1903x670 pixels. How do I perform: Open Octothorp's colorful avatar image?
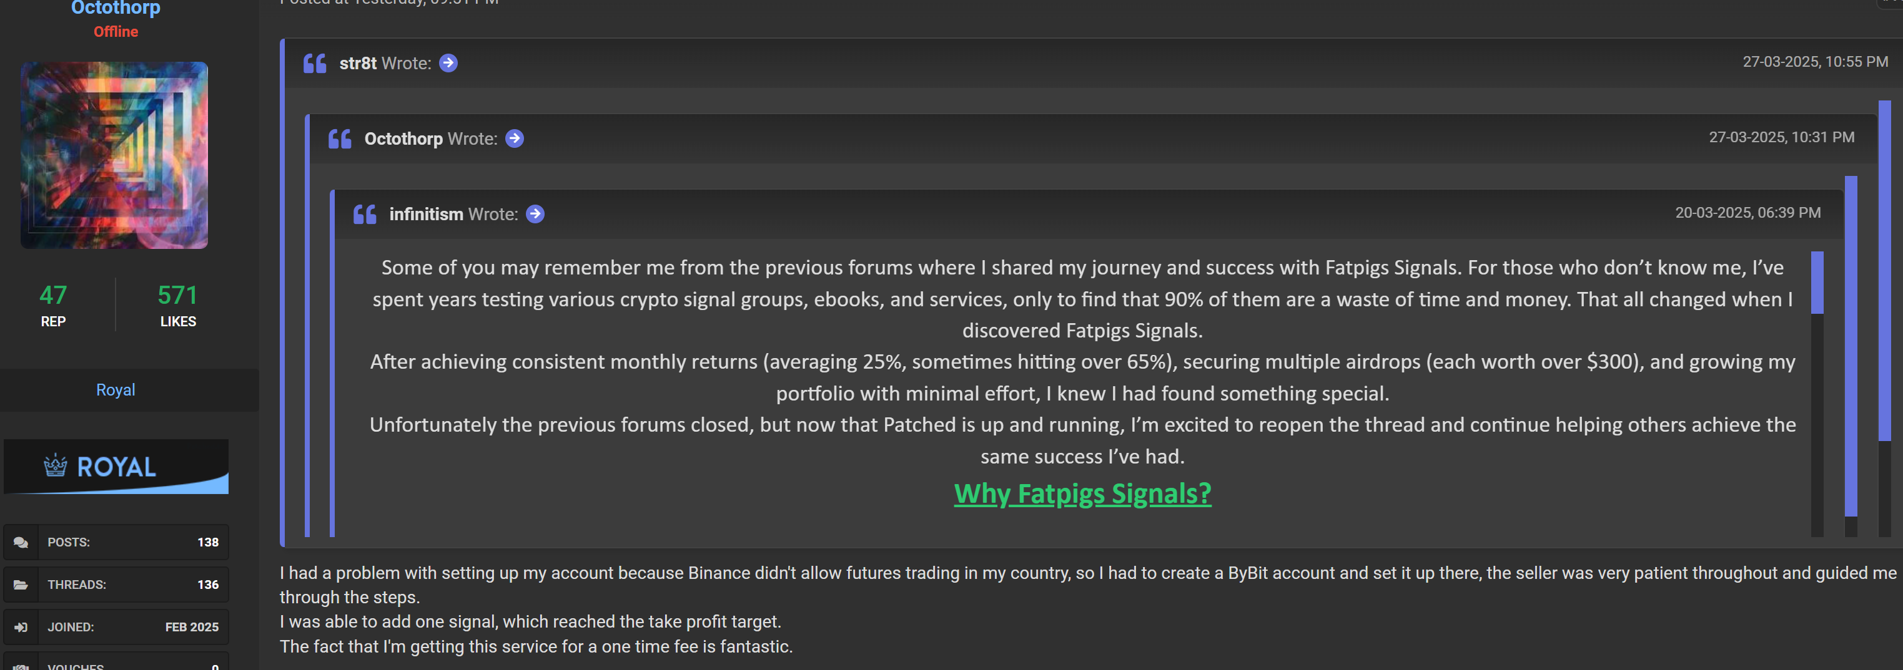[114, 155]
